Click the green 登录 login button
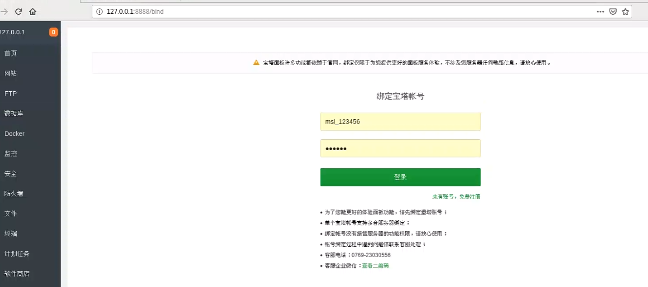This screenshot has width=648, height=287. pyautogui.click(x=400, y=177)
